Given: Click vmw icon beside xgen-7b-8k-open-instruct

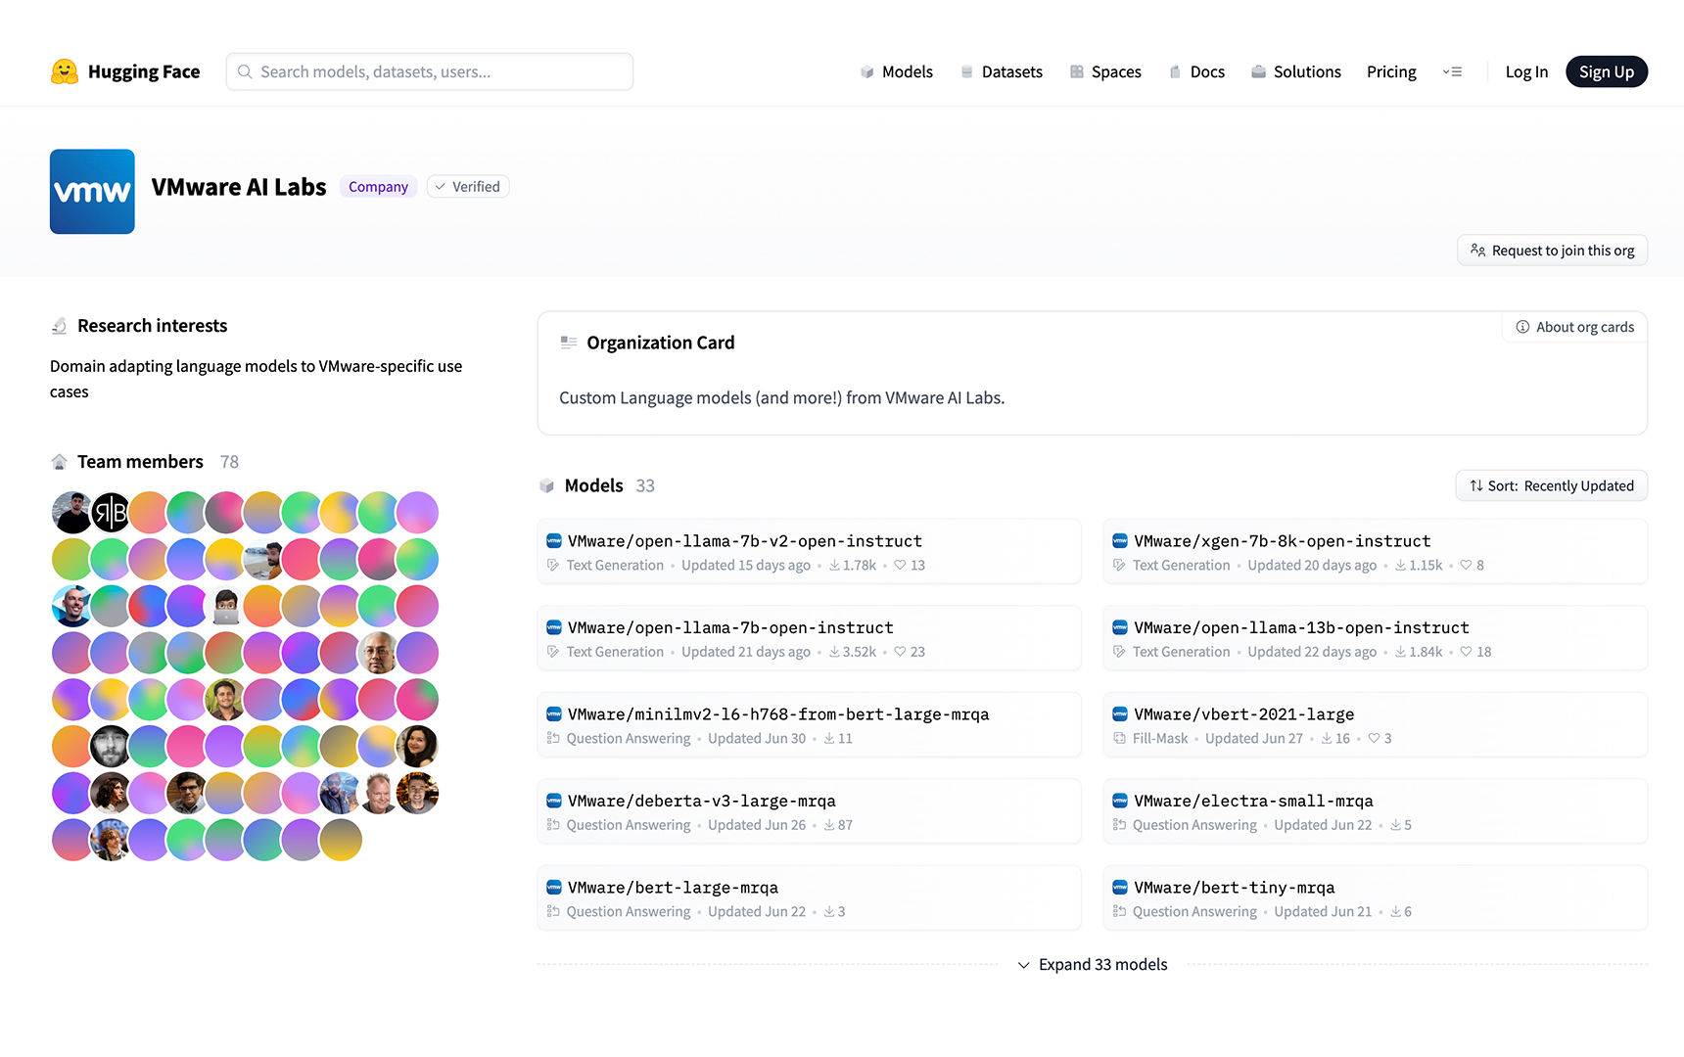Looking at the screenshot, I should (1120, 541).
